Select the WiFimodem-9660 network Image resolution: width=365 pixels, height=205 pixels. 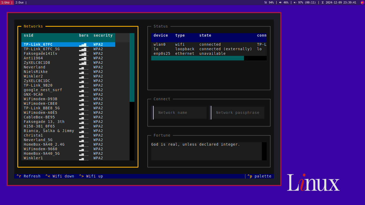(68, 149)
